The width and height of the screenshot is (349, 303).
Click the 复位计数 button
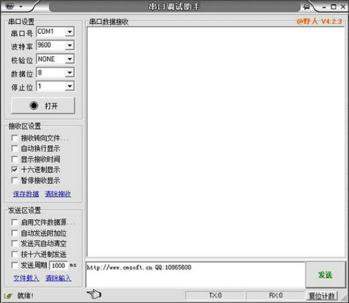point(321,296)
